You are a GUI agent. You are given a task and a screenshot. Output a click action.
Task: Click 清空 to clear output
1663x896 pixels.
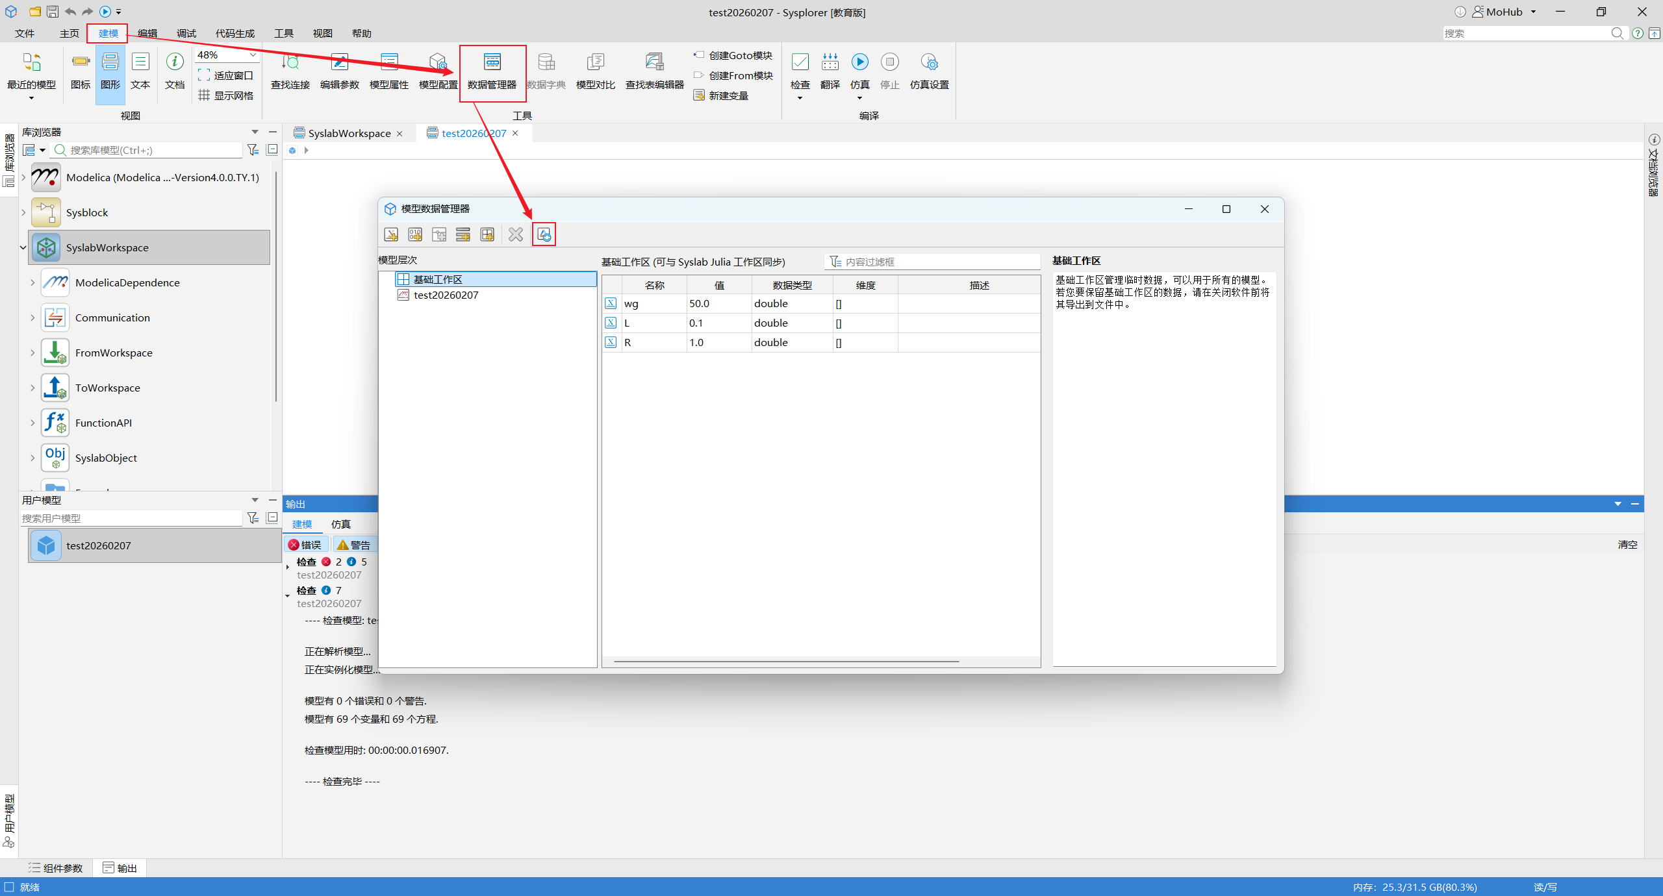coord(1627,545)
